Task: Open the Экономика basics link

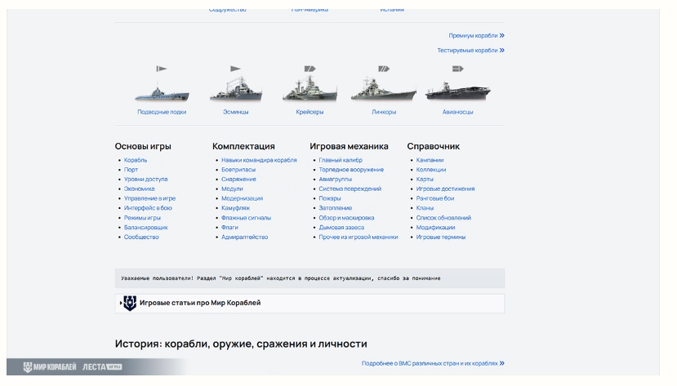Action: (139, 189)
